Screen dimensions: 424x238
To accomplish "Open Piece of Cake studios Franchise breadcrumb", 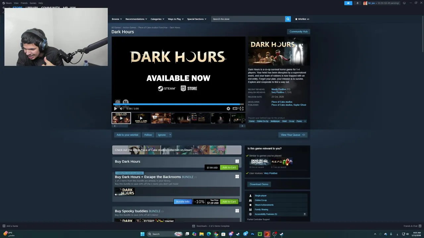I will [x=153, y=27].
